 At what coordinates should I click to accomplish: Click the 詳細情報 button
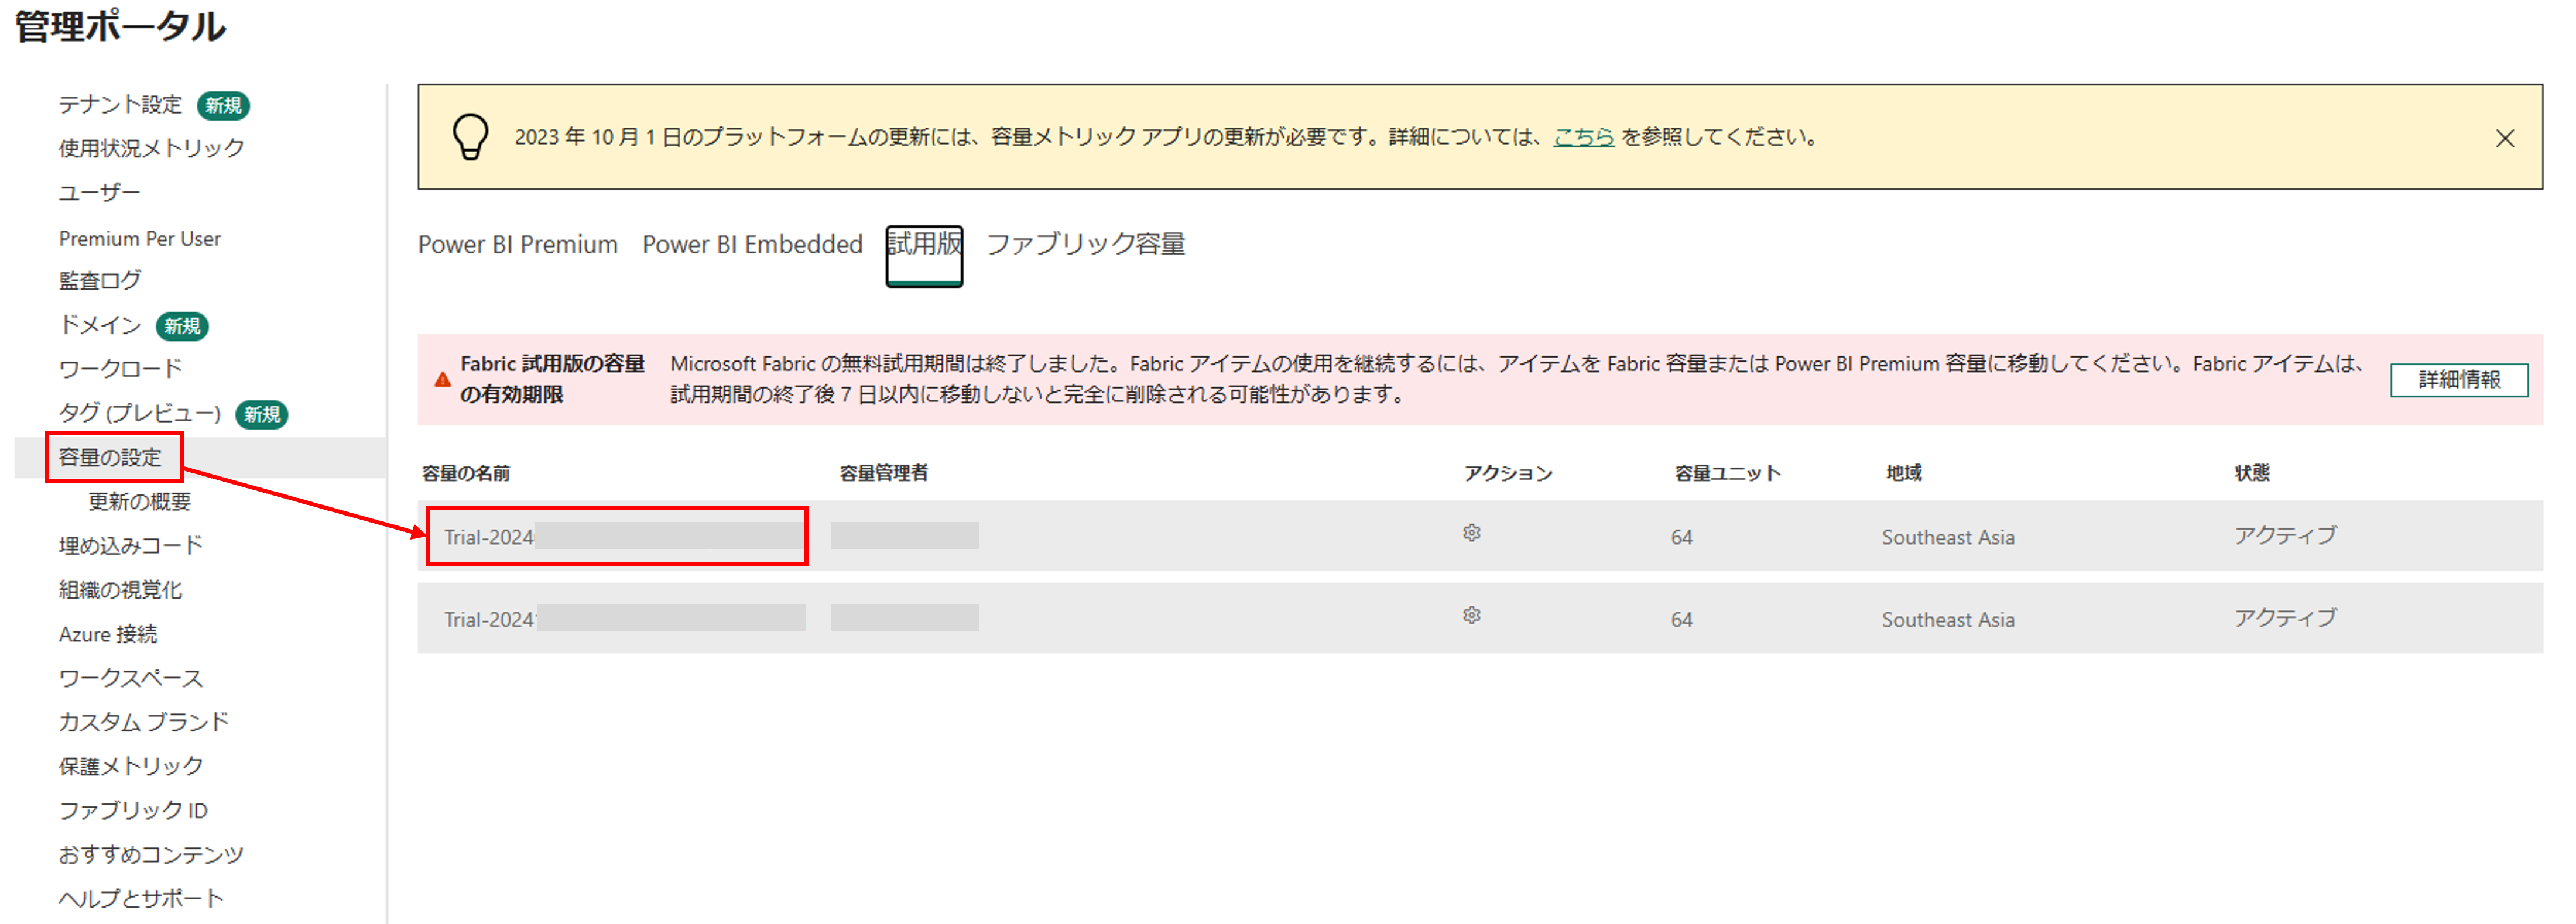pyautogui.click(x=2459, y=380)
